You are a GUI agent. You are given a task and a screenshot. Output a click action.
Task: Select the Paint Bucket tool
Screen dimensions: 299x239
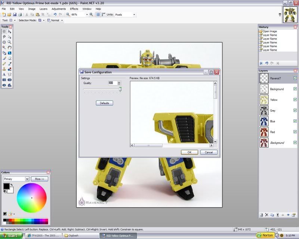[4, 53]
